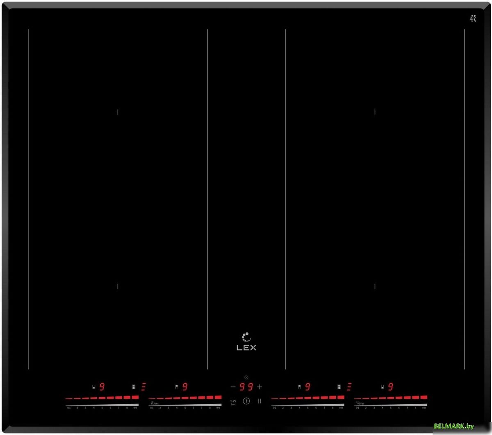Tap the pause icon

[260, 401]
